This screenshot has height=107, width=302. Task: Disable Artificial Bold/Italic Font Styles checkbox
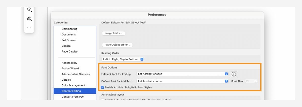[x=103, y=87]
